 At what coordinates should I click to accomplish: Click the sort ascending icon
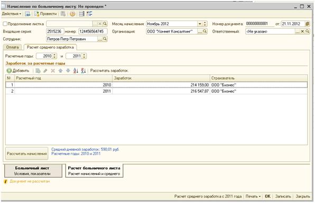tap(76, 71)
